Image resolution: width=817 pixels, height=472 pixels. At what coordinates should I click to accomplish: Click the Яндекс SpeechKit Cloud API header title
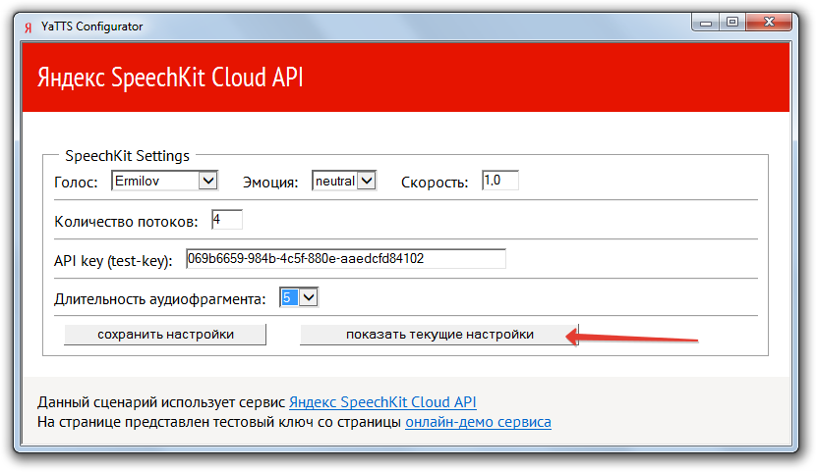pos(170,78)
